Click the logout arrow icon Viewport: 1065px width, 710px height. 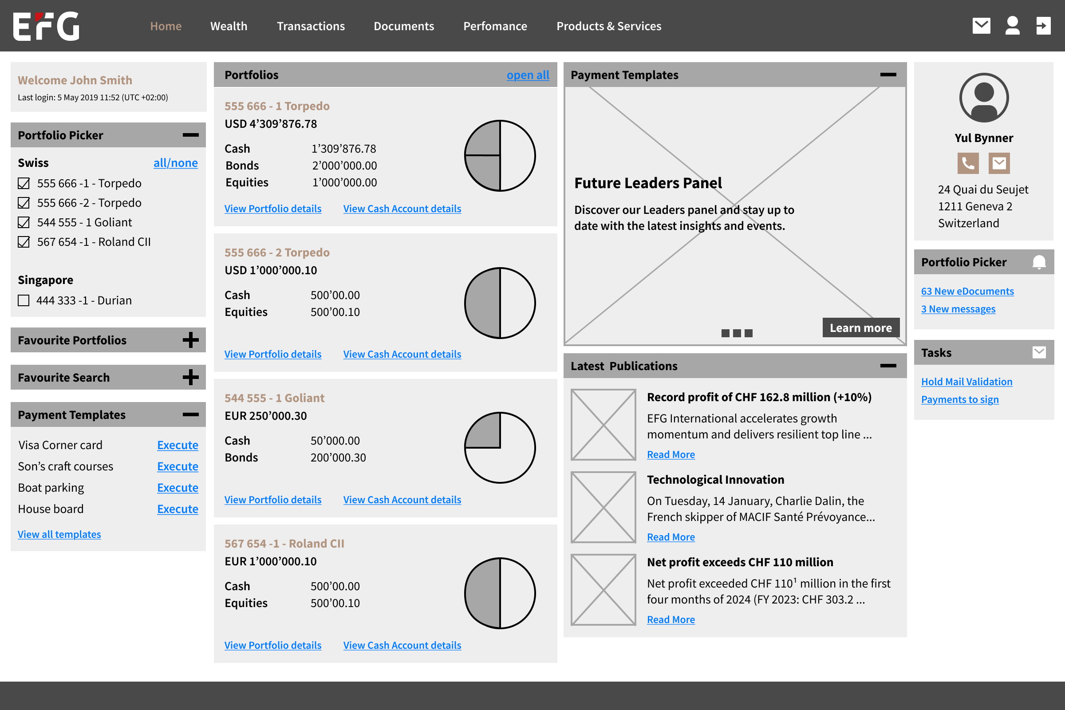coord(1043,26)
